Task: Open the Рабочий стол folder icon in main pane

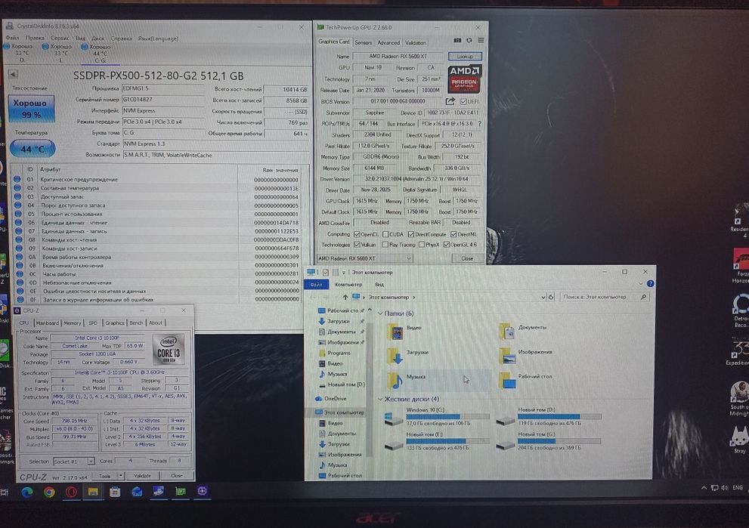Action: coord(507,380)
